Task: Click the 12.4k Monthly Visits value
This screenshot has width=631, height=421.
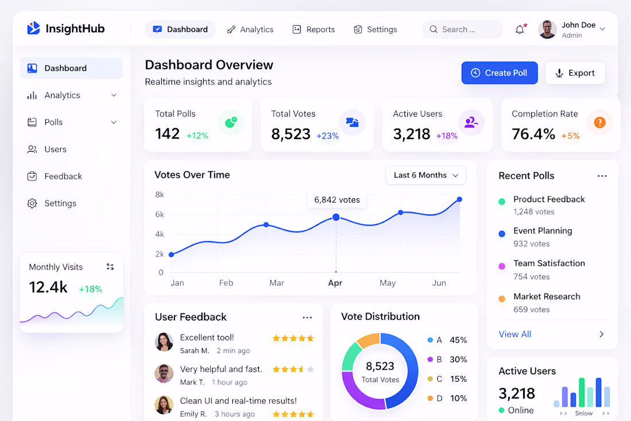Action: point(48,287)
